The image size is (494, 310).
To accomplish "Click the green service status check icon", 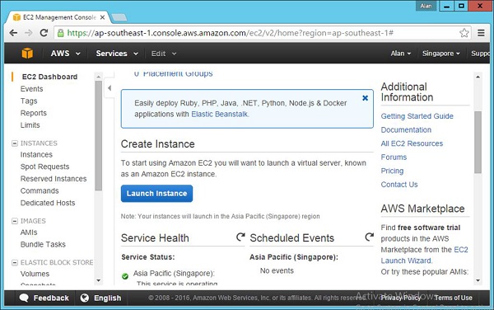I will 125,276.
